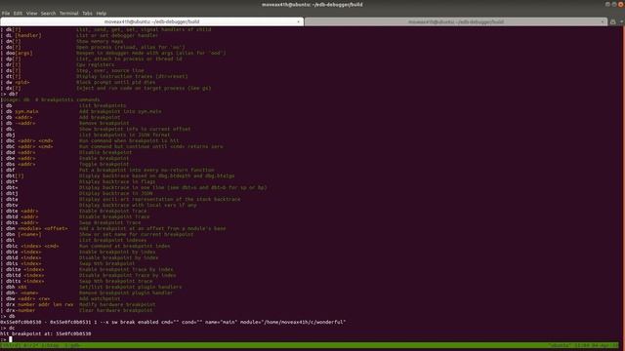This screenshot has width=625, height=351.
Task: Click the window title 'moveax41h@ubuntu: ~/edb-debugger/build'
Action: tap(312, 4)
